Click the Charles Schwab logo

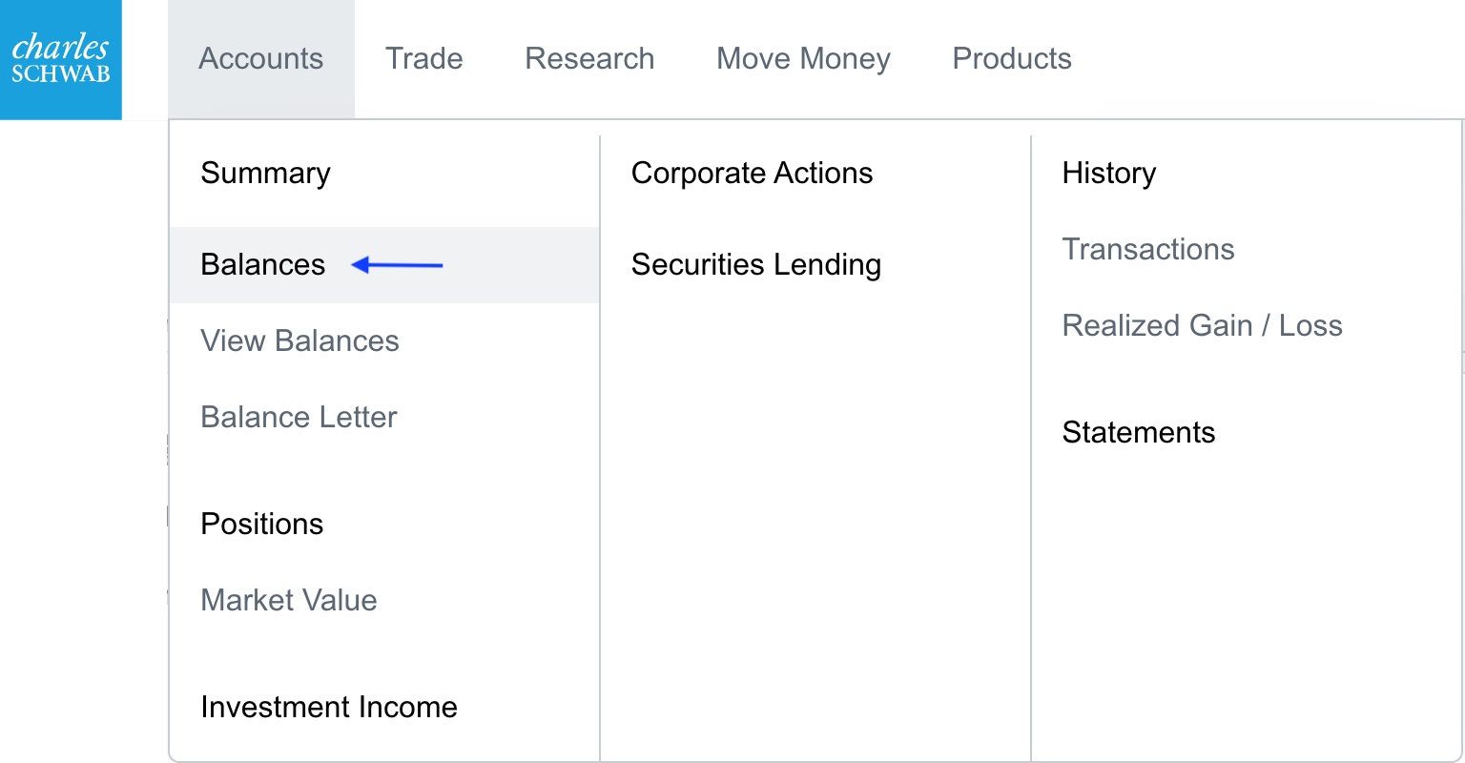(61, 59)
